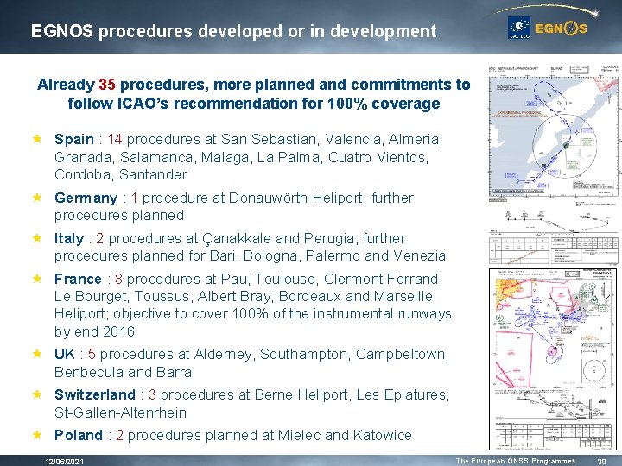This screenshot has width=622, height=466.
Task: Click the footer date '12/06/2021'
Action: click(65, 461)
